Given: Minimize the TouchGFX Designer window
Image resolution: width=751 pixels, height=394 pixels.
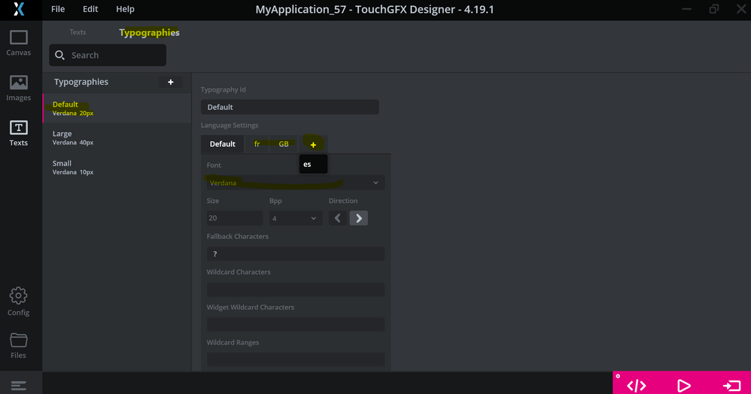Looking at the screenshot, I should click(x=687, y=9).
